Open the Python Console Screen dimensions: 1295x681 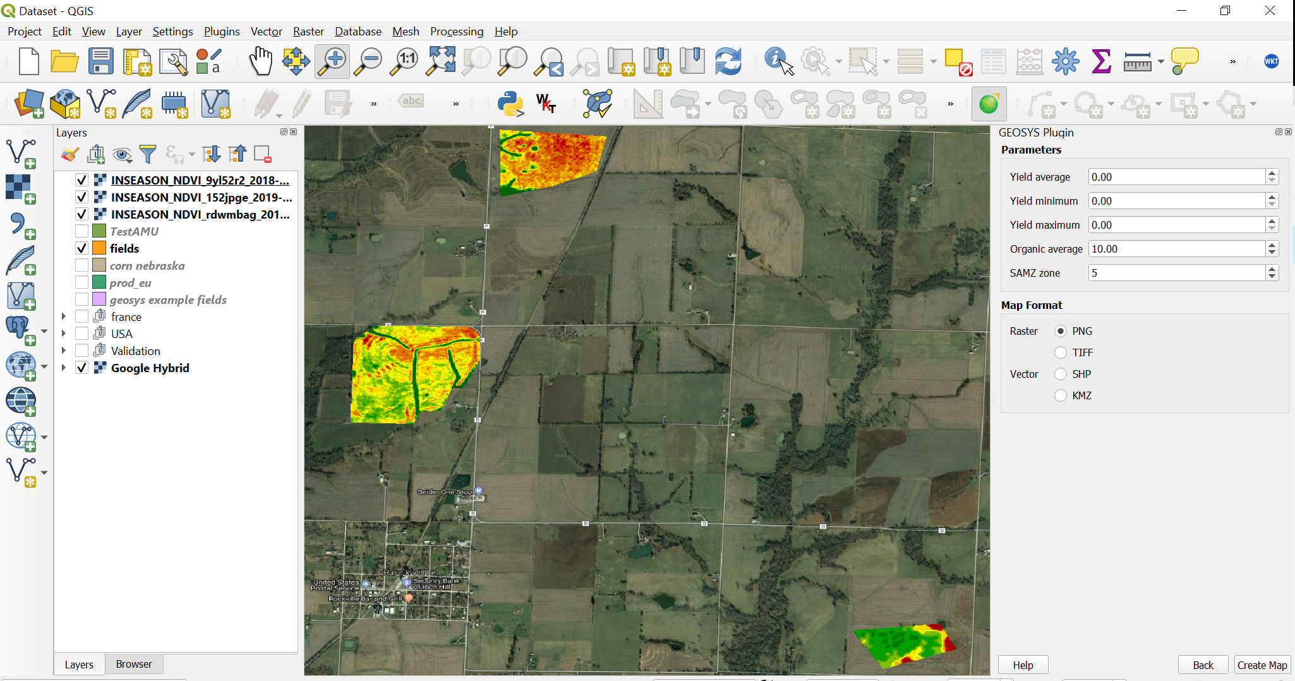click(510, 104)
